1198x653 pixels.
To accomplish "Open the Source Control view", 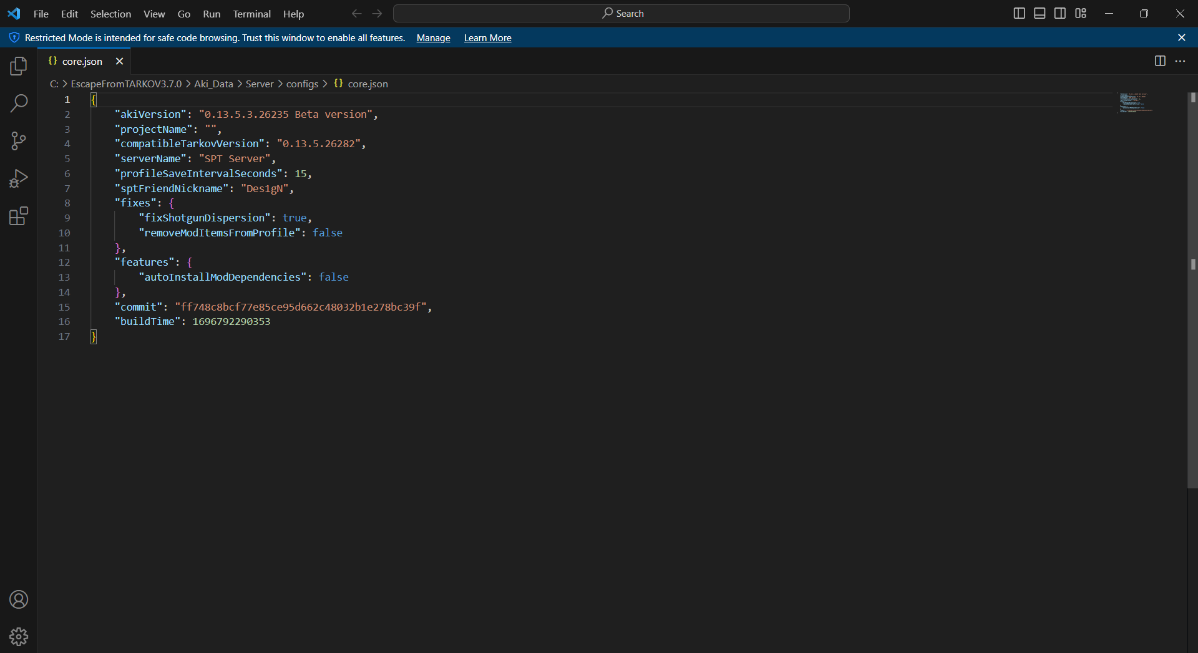I will [x=19, y=141].
